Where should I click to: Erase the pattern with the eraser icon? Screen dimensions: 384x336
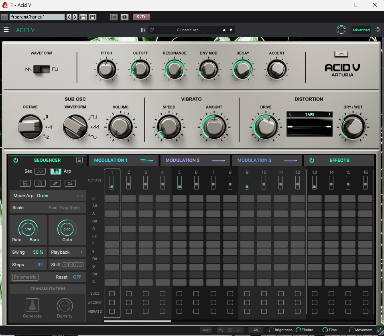(55, 183)
